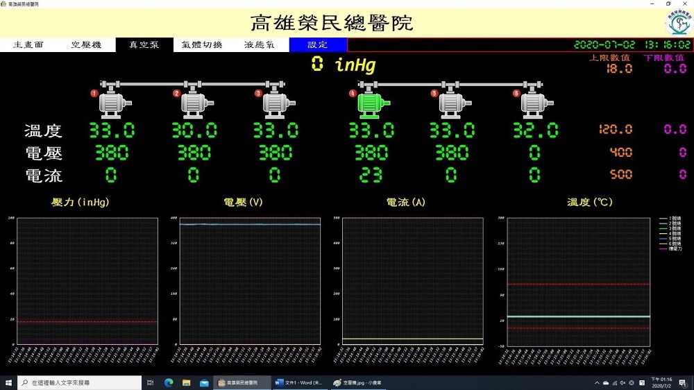The width and height of the screenshot is (694, 390).
Task: Click the Windows search input box
Action: point(80,382)
